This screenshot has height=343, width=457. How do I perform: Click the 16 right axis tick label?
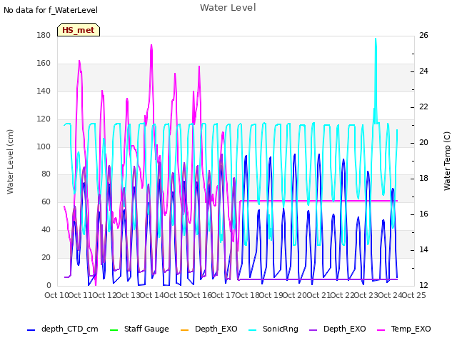(423, 214)
